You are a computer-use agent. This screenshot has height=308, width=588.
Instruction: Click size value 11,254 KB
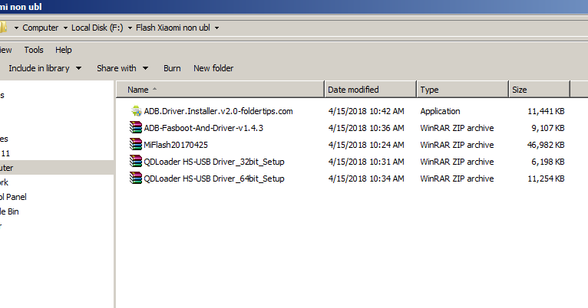coord(546,179)
